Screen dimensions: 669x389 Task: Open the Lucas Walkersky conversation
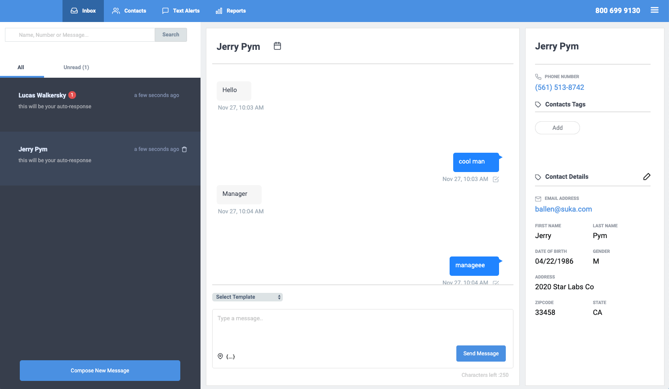[100, 105]
